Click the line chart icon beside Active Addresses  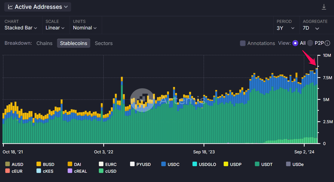tap(10, 7)
